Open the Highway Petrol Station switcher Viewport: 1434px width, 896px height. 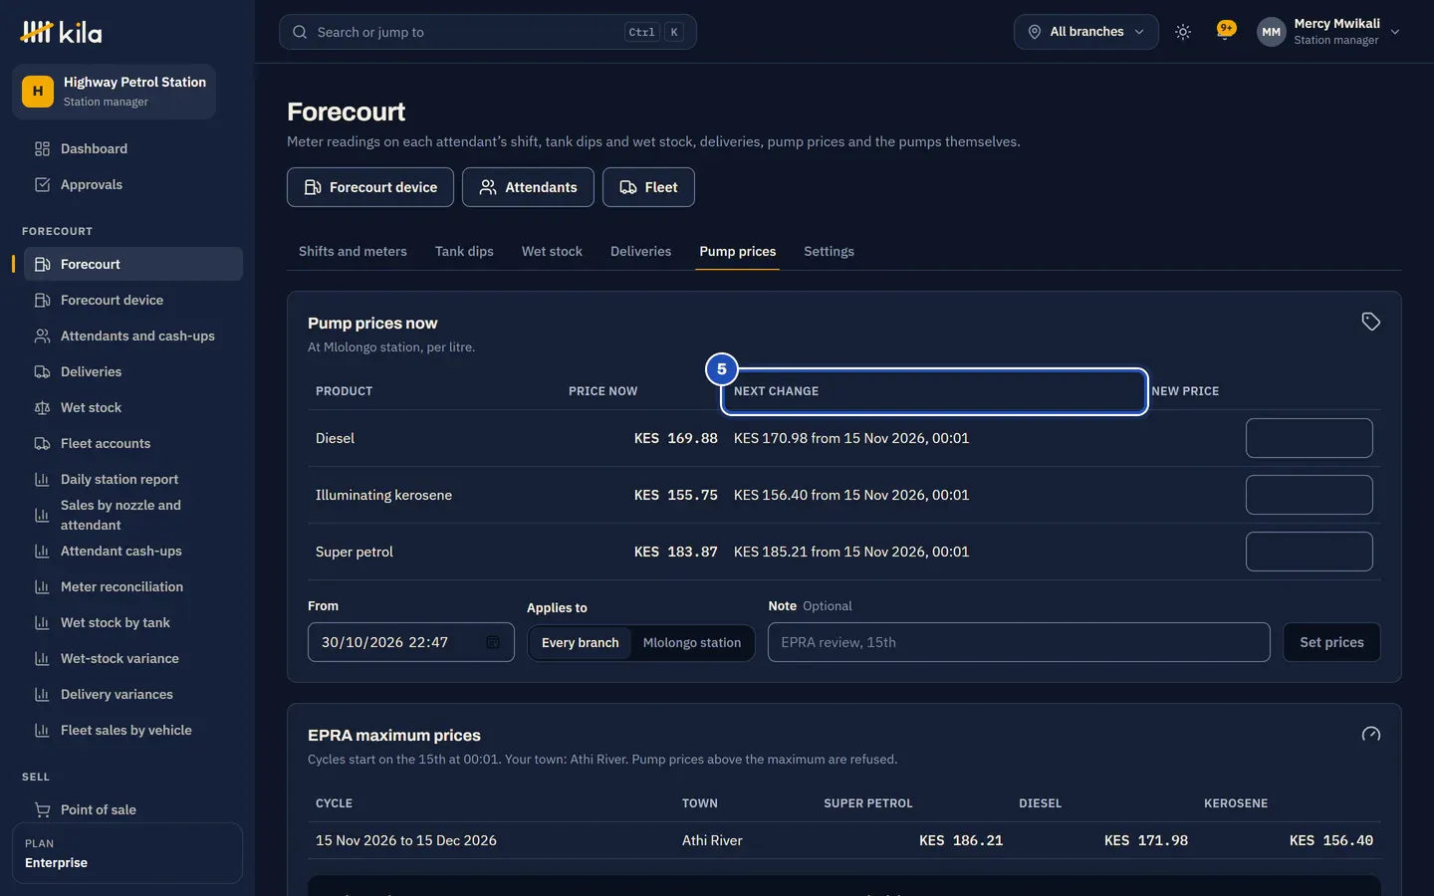pyautogui.click(x=114, y=92)
